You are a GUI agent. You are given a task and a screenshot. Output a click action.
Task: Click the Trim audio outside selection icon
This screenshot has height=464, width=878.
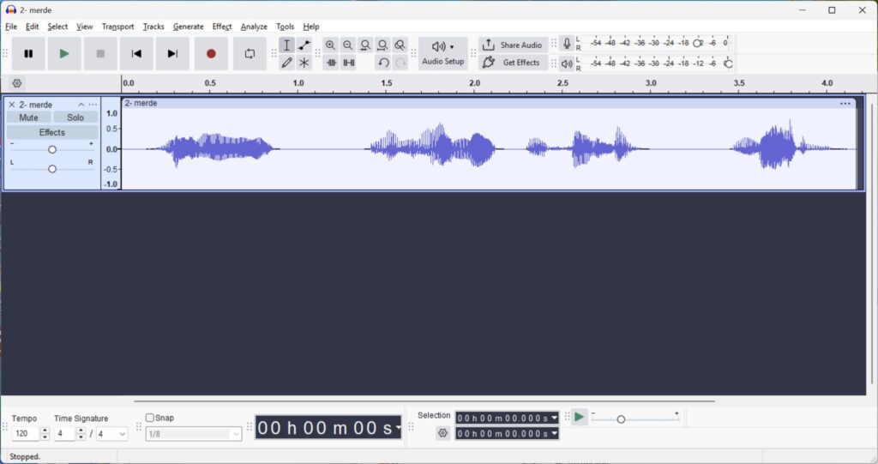click(331, 63)
